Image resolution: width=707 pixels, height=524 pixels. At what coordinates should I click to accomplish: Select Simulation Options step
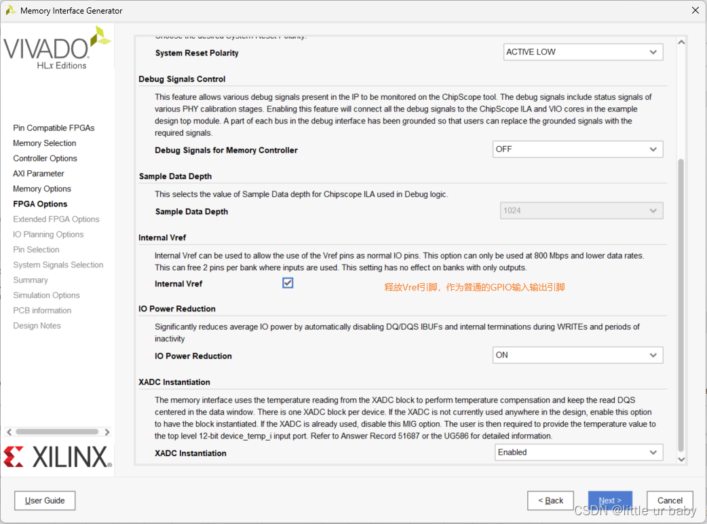pos(46,295)
